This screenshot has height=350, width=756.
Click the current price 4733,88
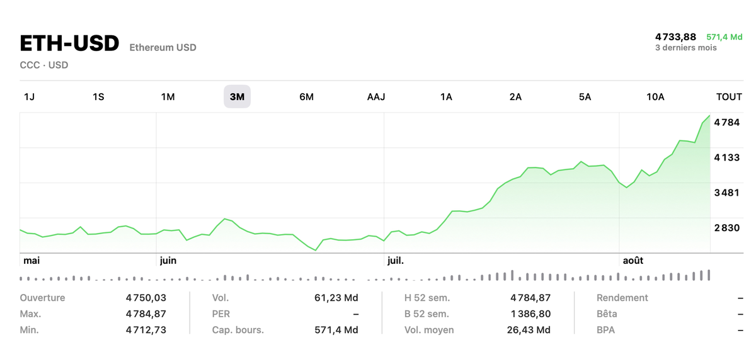[675, 37]
